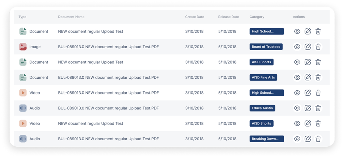Screen dimensions: 344x158
Task: Edit the AISD Fine Arts document
Action: [308, 77]
